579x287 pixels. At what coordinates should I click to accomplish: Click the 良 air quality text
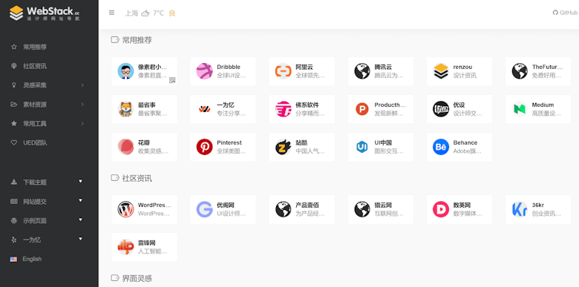(172, 13)
